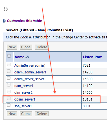Open the Customize this table link
The width and height of the screenshot is (107, 120).
click(x=25, y=21)
